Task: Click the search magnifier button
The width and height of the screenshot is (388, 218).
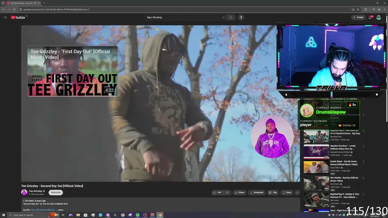Action: click(231, 17)
